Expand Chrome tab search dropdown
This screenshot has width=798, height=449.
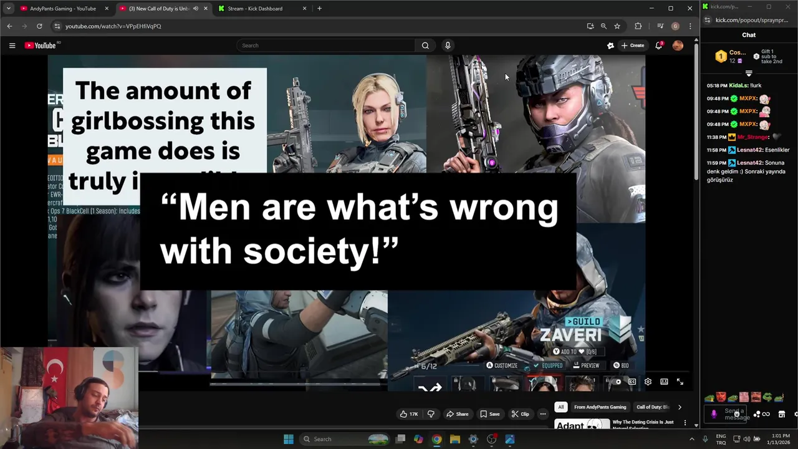pos(8,9)
